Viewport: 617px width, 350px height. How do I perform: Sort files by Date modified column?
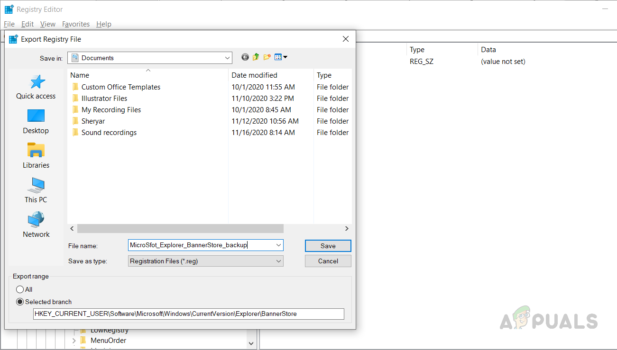pyautogui.click(x=271, y=75)
